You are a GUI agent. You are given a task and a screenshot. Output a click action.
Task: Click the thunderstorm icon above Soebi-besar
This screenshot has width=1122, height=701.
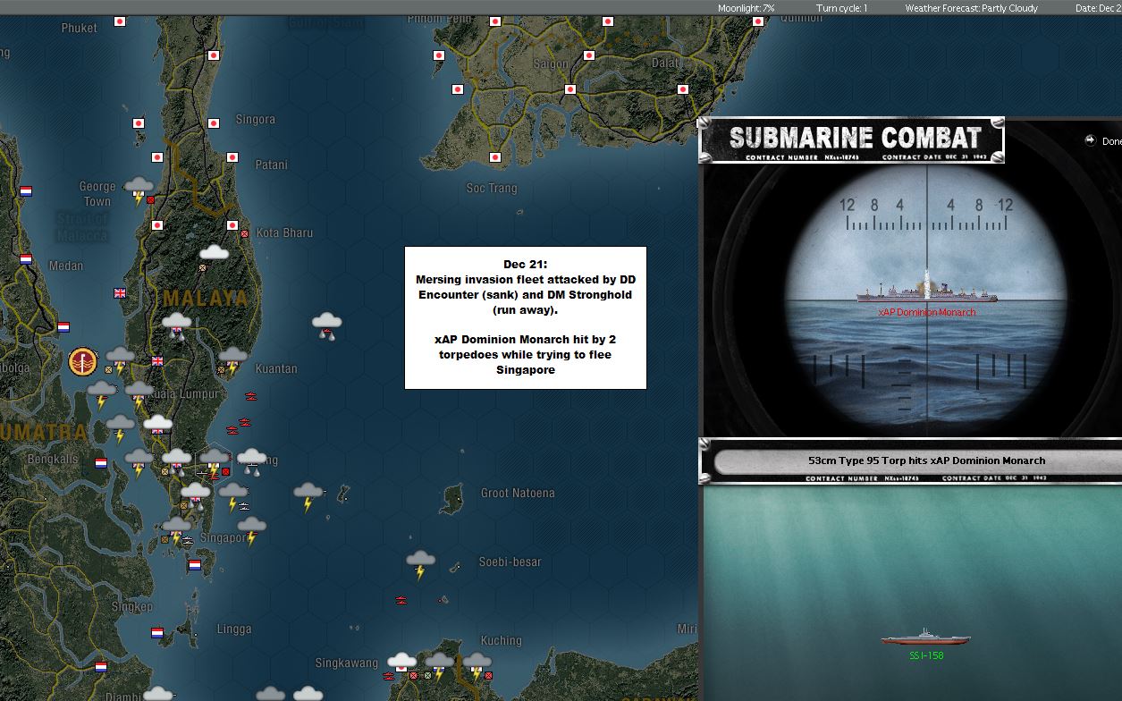tap(420, 565)
